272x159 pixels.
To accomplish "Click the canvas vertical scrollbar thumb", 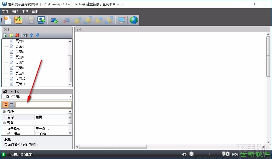I will (268, 57).
